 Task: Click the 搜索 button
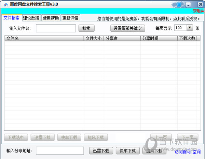(86, 28)
